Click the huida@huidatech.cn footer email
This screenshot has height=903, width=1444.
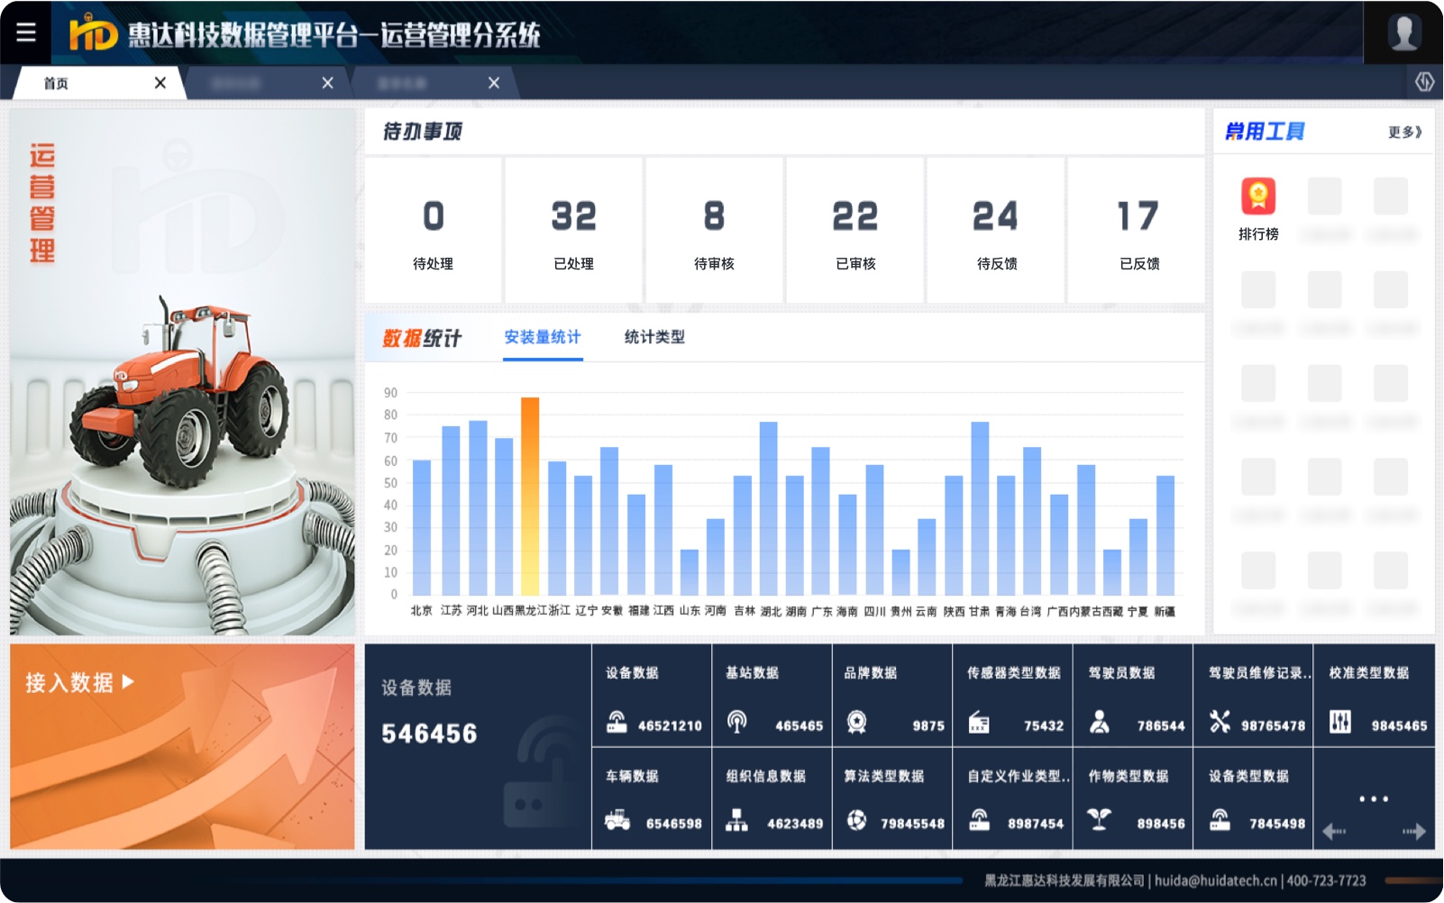click(1216, 880)
